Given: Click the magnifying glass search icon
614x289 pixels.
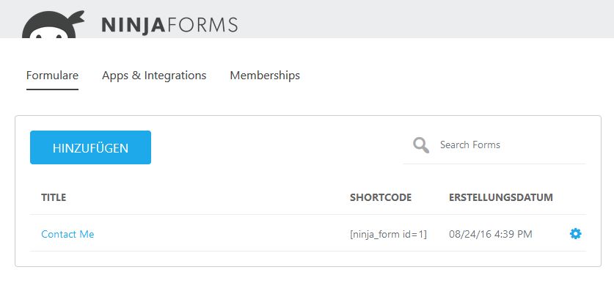Looking at the screenshot, I should [421, 145].
